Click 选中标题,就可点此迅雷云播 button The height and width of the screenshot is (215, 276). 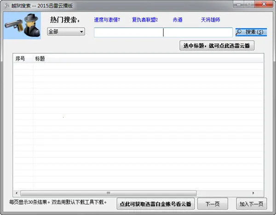tap(216, 45)
